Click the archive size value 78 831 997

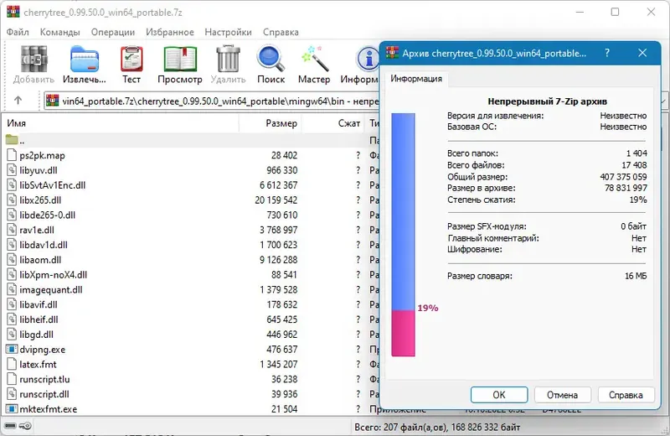626,188
